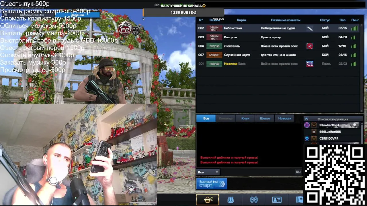
Task: Click map name Случайная карта
Action: [237, 55]
